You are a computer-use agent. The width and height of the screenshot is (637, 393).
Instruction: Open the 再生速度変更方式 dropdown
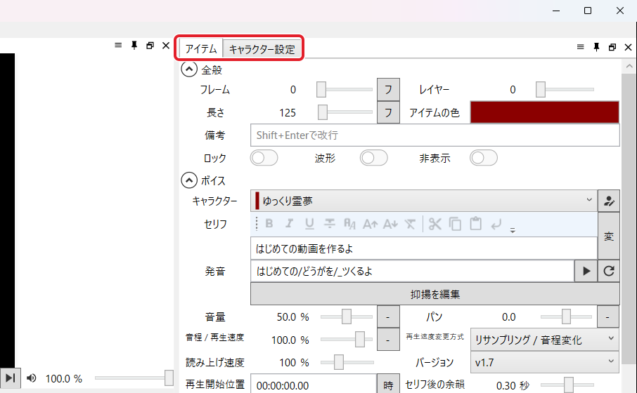pos(545,340)
